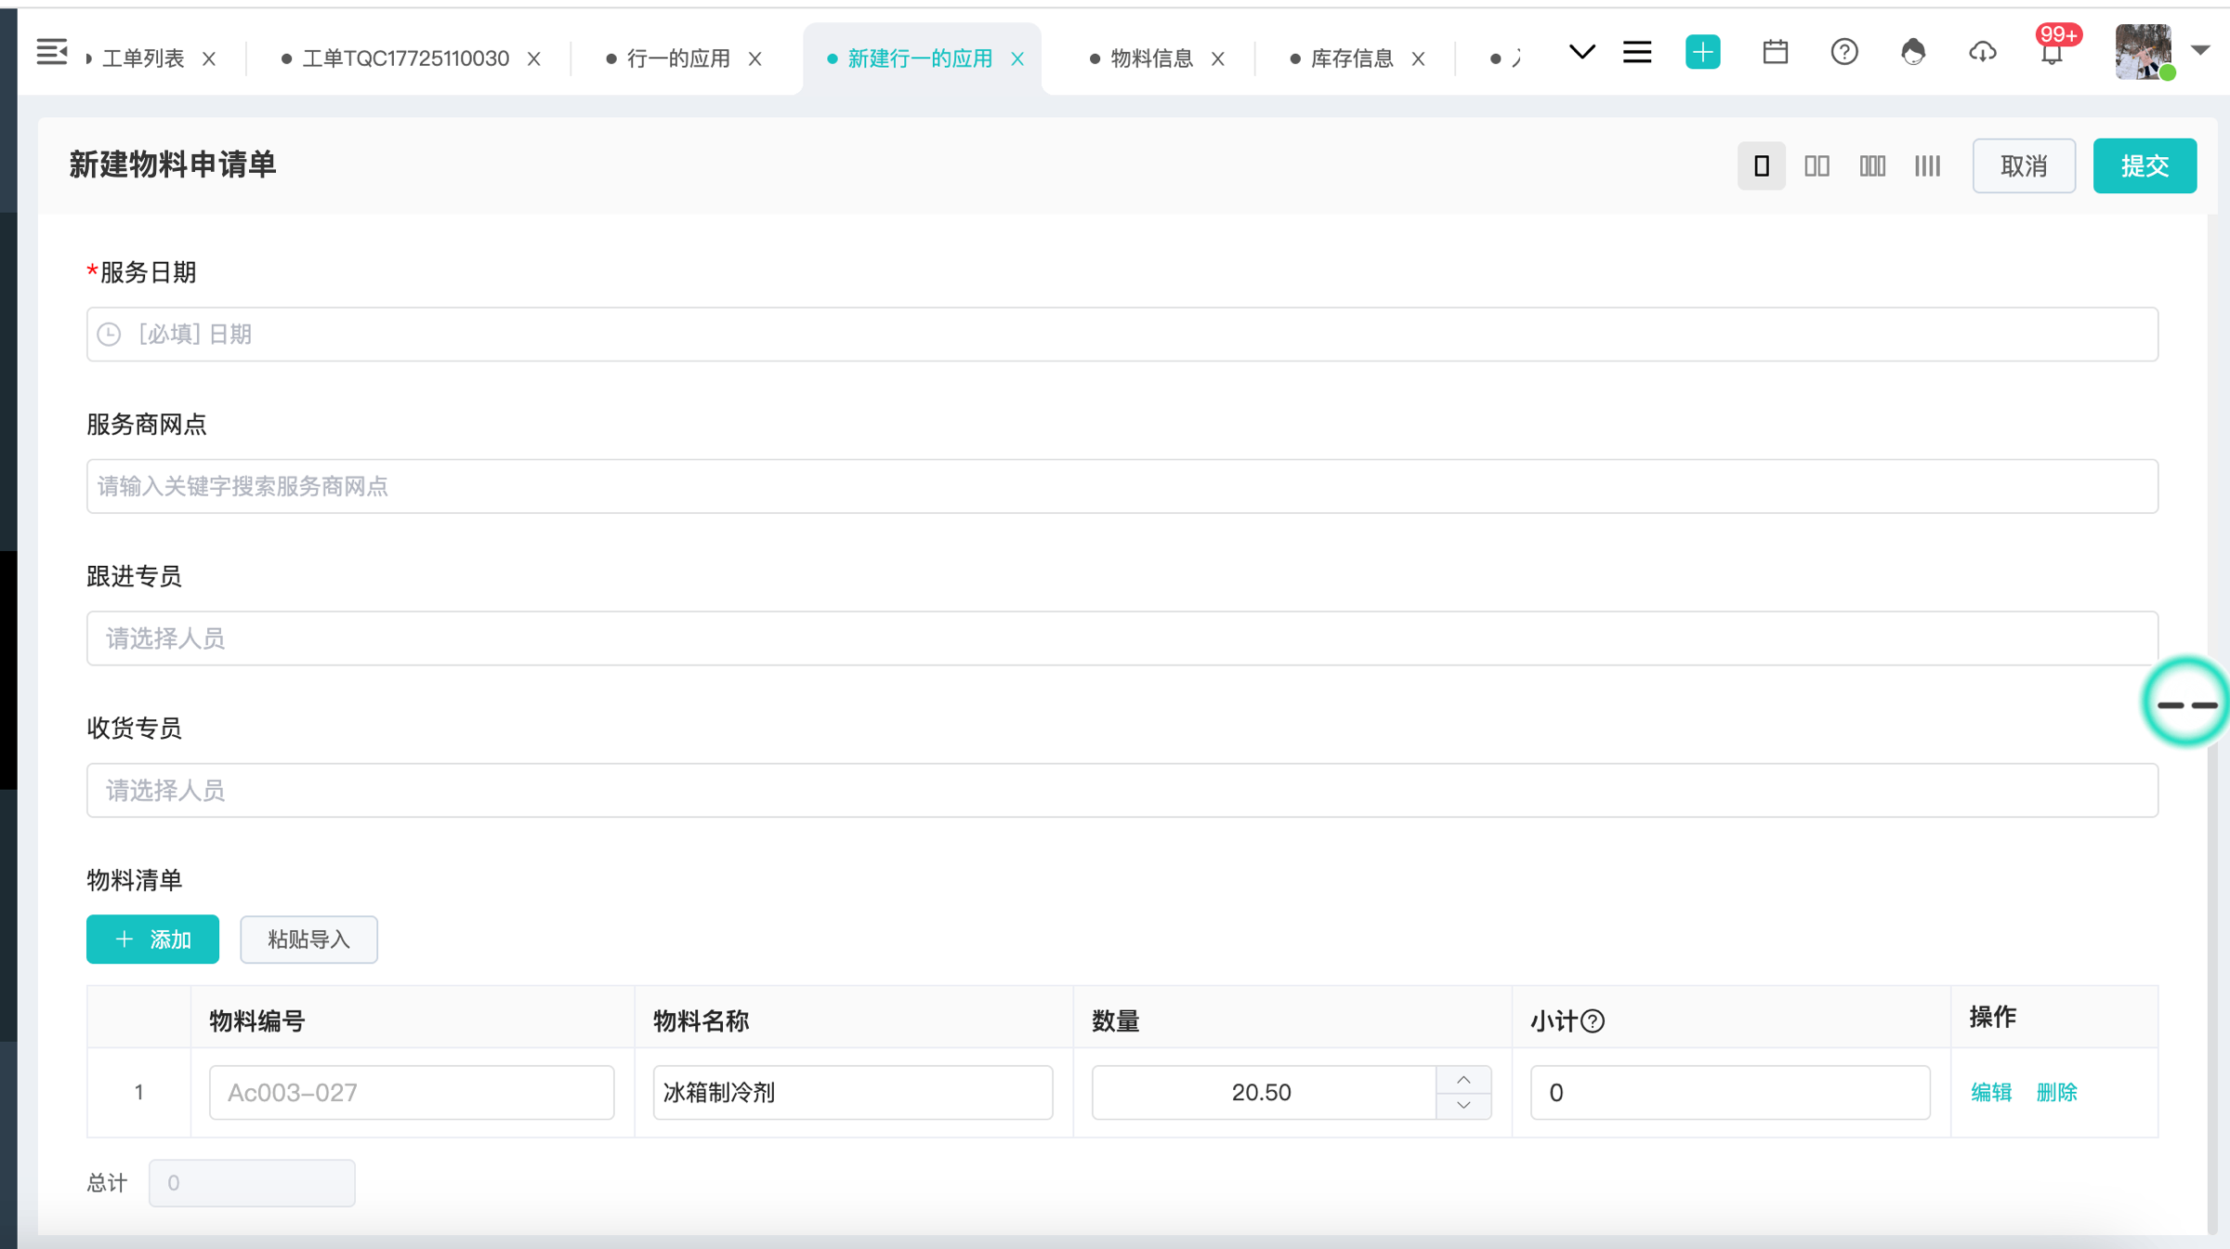Click the subtotal help question icon
Viewport: 2230px width, 1249px height.
pos(1593,1021)
